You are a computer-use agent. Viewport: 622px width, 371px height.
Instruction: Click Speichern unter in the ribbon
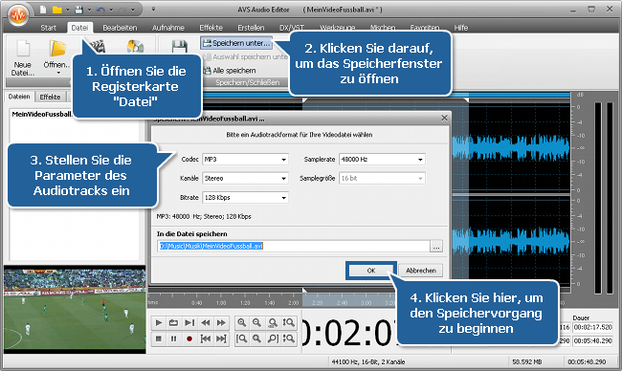[x=236, y=43]
